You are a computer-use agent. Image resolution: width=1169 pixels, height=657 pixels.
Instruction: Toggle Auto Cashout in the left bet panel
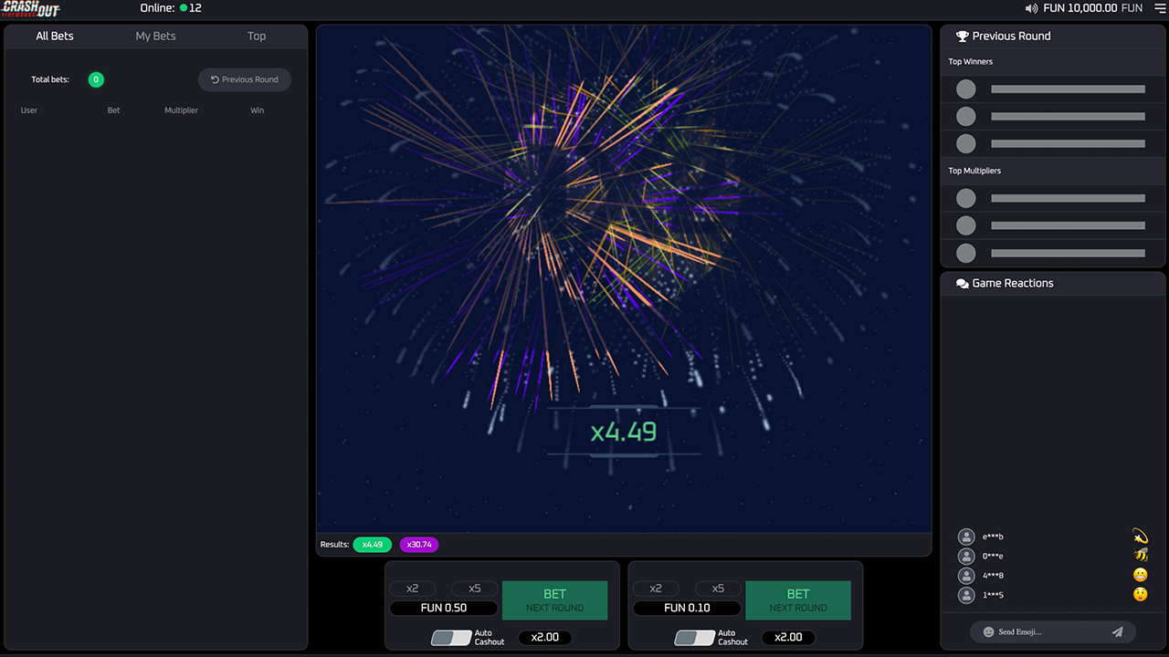click(x=451, y=638)
